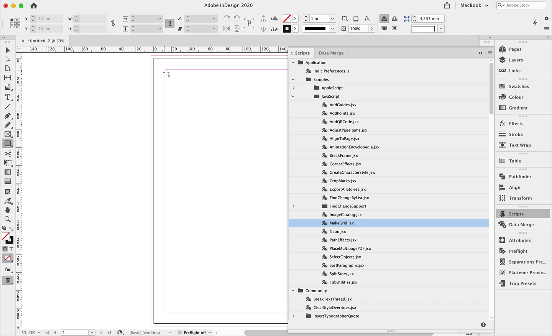This screenshot has width=552, height=336.
Task: Open the zoom level dropdown in status bar
Action: click(39, 333)
